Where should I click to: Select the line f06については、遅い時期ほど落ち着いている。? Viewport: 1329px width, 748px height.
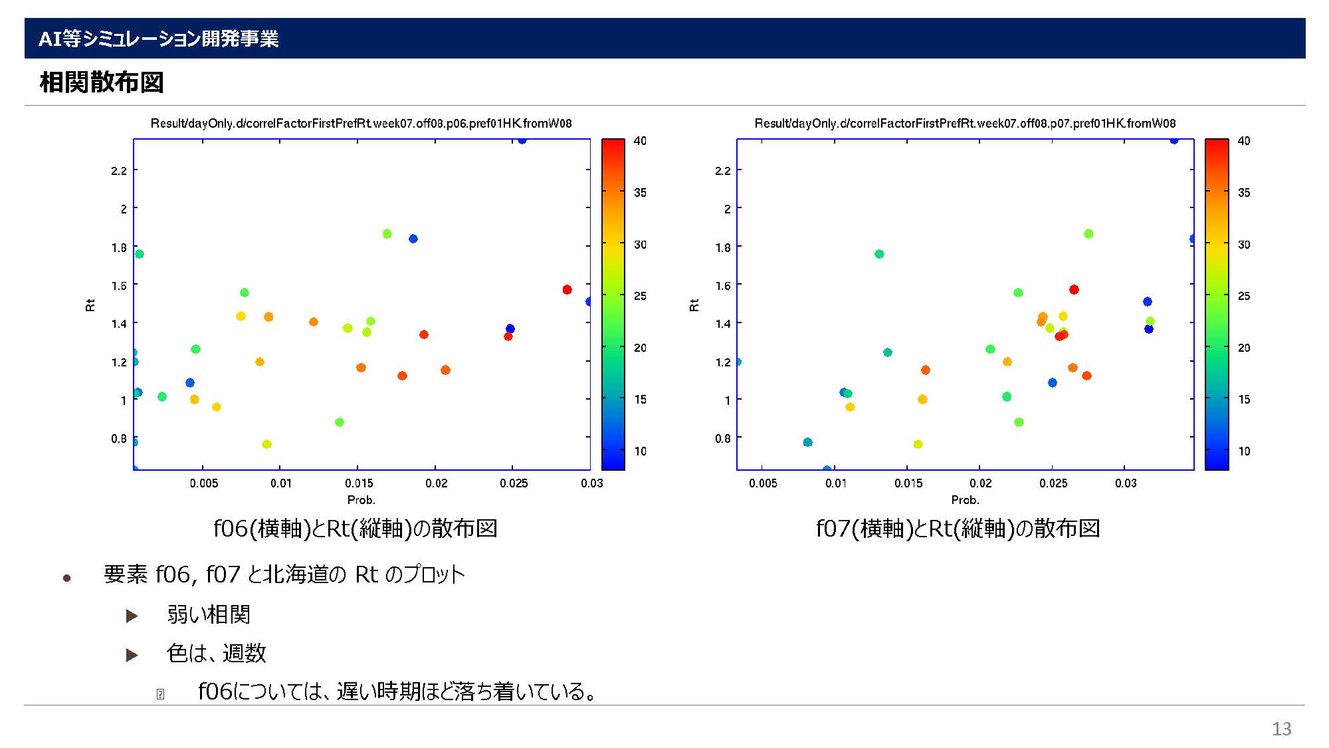[x=398, y=691]
